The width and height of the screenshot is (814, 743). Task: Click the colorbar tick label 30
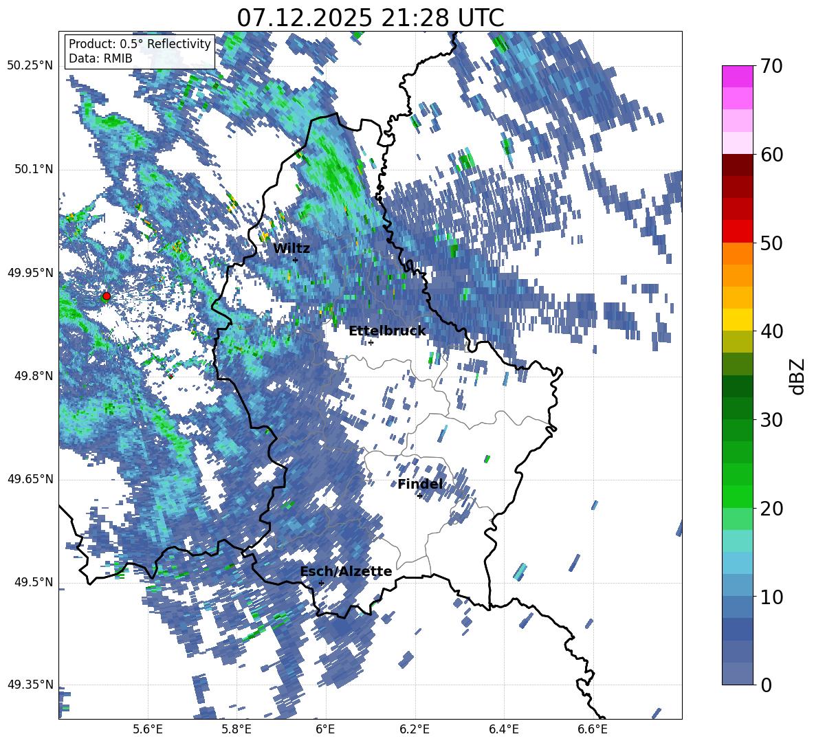coord(771,420)
